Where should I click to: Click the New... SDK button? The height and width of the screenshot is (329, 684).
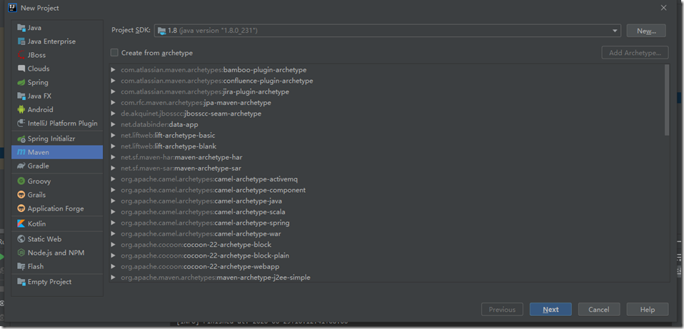click(x=646, y=31)
